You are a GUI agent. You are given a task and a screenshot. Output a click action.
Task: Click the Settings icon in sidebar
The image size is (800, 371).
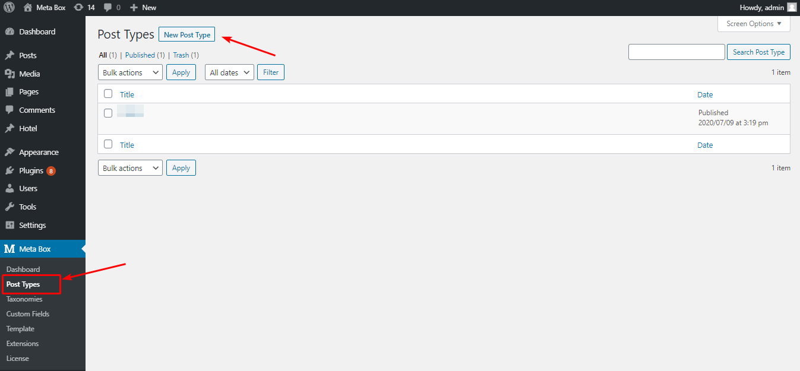[x=10, y=225]
